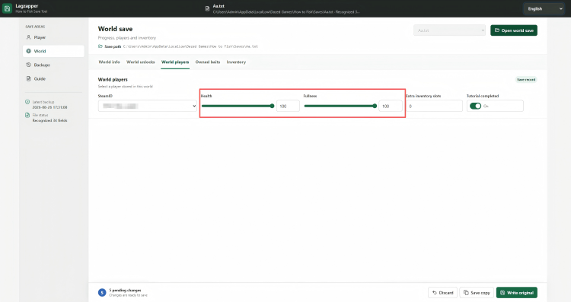
Task: Click the Save copy button
Action: coord(477,293)
